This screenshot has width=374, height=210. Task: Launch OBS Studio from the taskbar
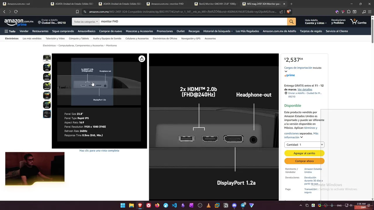click(200, 205)
